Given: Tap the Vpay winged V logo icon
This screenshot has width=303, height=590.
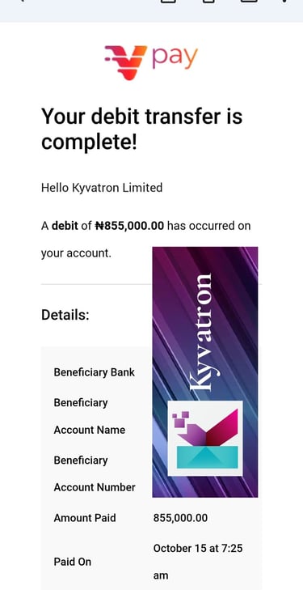Looking at the screenshot, I should pos(125,62).
